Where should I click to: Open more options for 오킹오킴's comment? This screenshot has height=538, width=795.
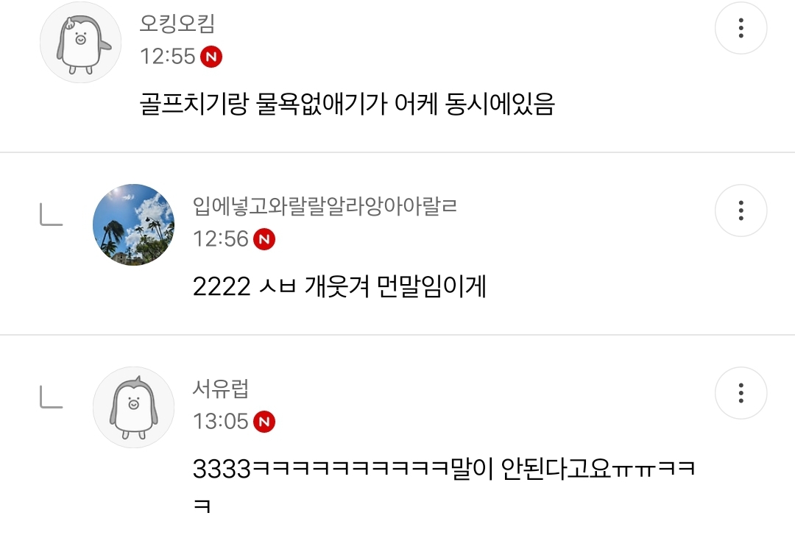pos(741,28)
